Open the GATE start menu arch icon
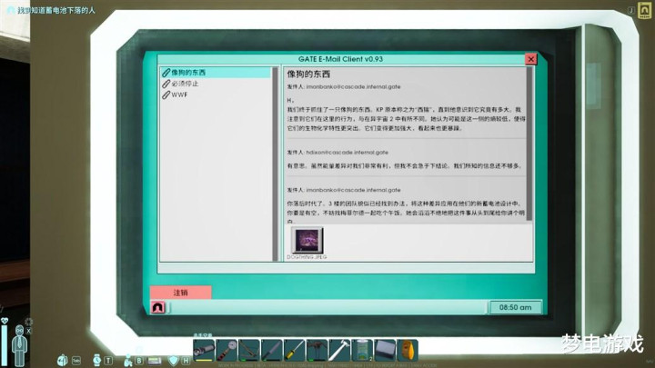The image size is (655, 368). click(x=158, y=307)
